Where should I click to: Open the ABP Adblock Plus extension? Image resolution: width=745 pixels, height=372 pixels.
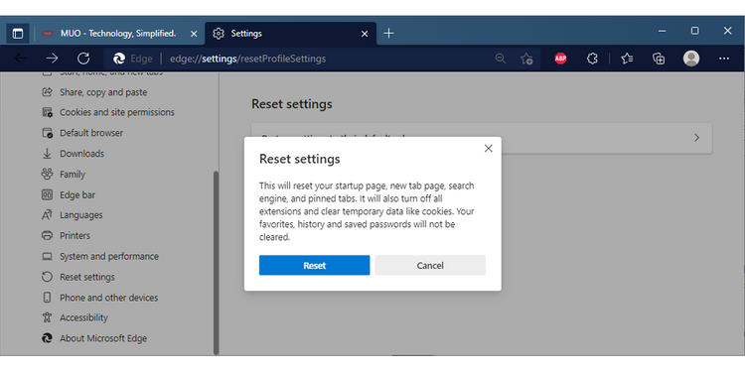[x=560, y=59]
